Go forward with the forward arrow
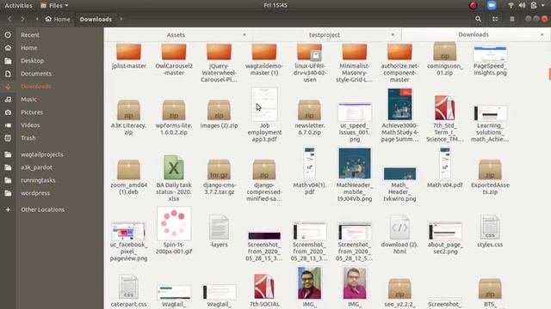The height and width of the screenshot is (309, 551). click(23, 19)
